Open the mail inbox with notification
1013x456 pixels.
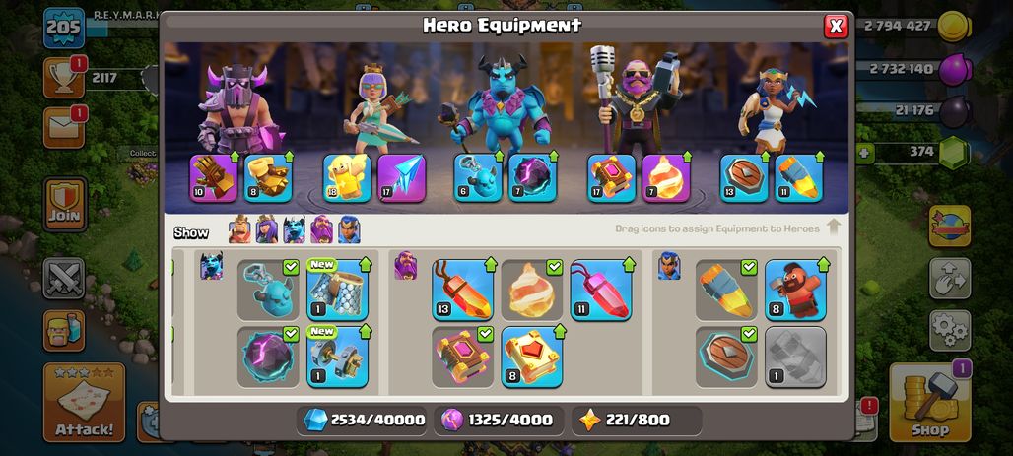64,127
